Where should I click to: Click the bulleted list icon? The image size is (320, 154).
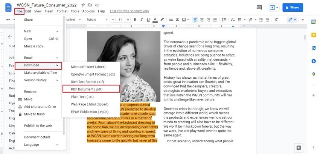(240, 20)
